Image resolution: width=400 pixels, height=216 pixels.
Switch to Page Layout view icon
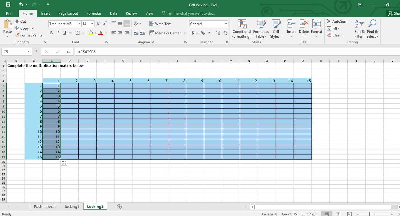(x=338, y=214)
